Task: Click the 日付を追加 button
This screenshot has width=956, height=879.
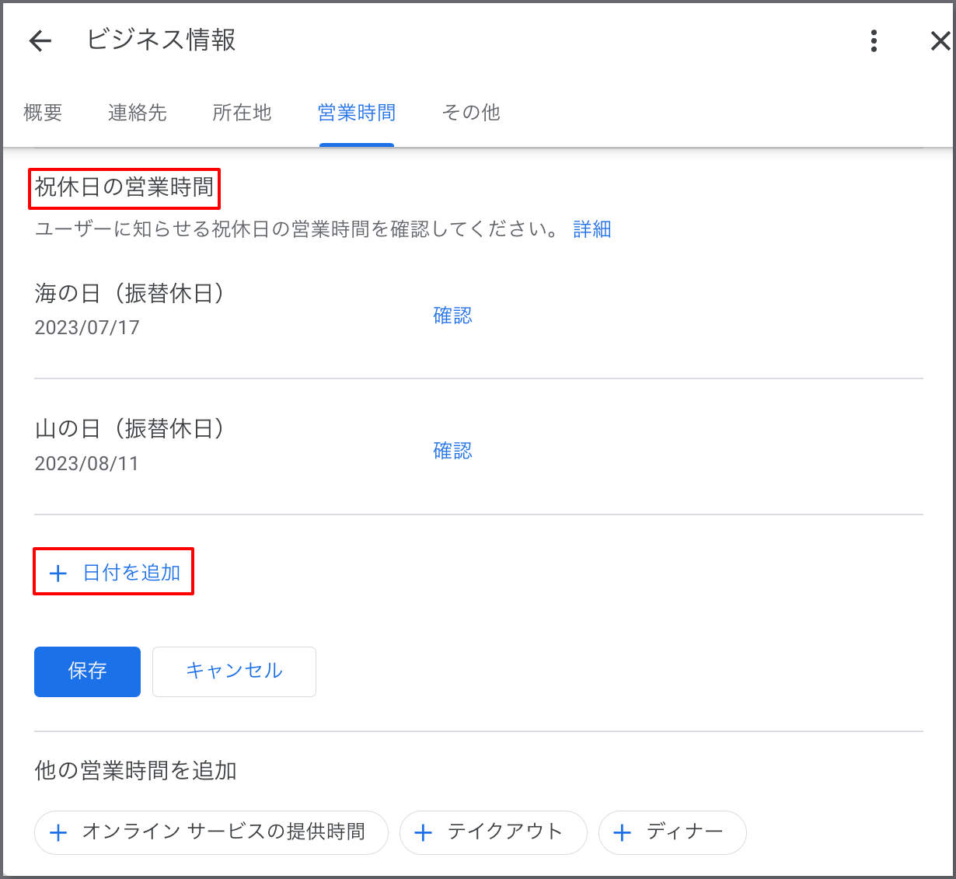Action: coord(113,573)
